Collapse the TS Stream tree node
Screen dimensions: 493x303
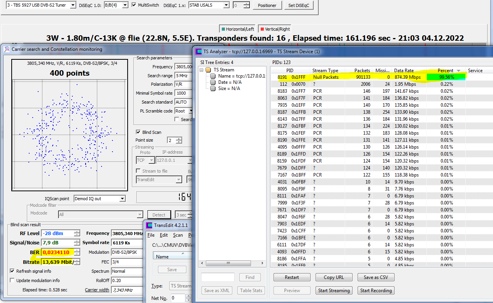(x=202, y=70)
